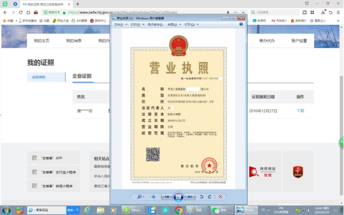Select 证照资料 in the left sidebar

pos(39,77)
